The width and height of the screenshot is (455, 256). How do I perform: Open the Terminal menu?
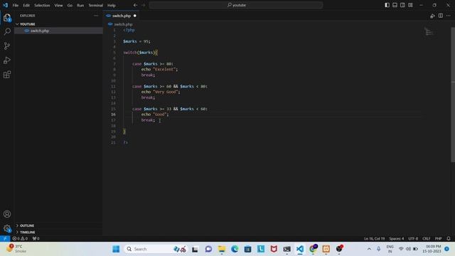click(96, 5)
